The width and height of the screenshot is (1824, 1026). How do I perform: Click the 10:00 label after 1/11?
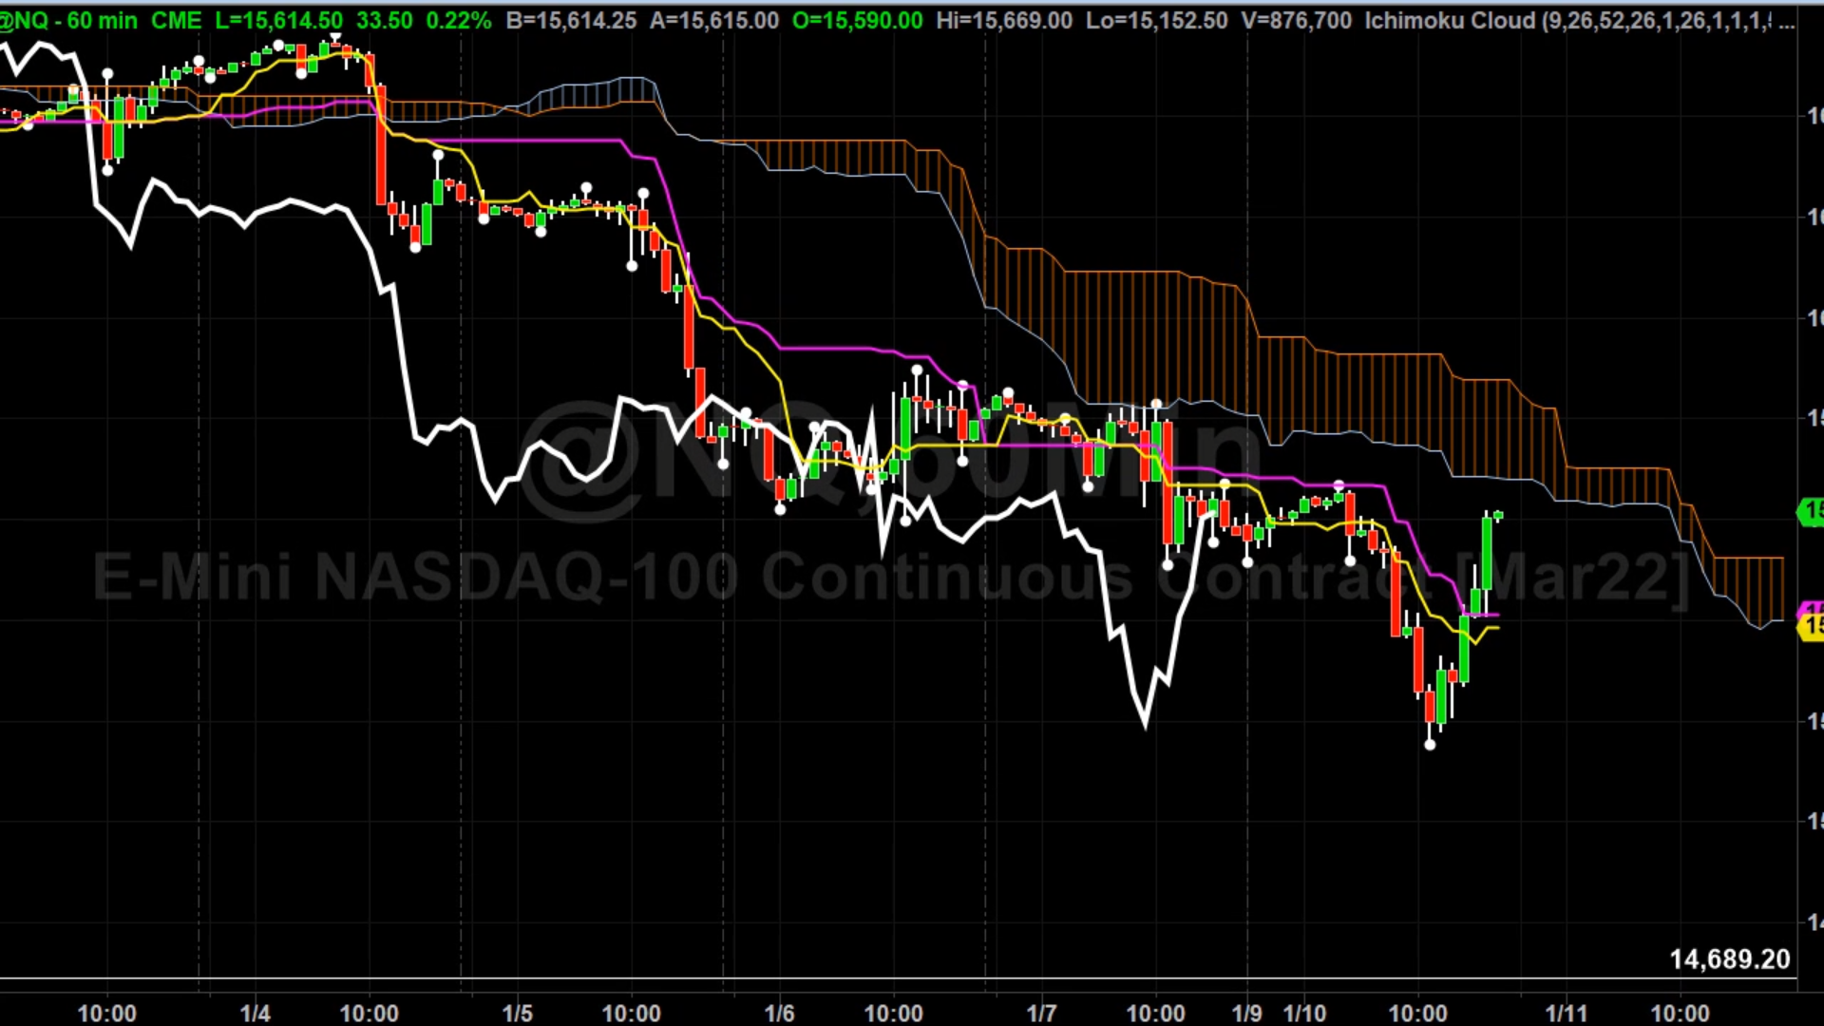coord(1680,1013)
